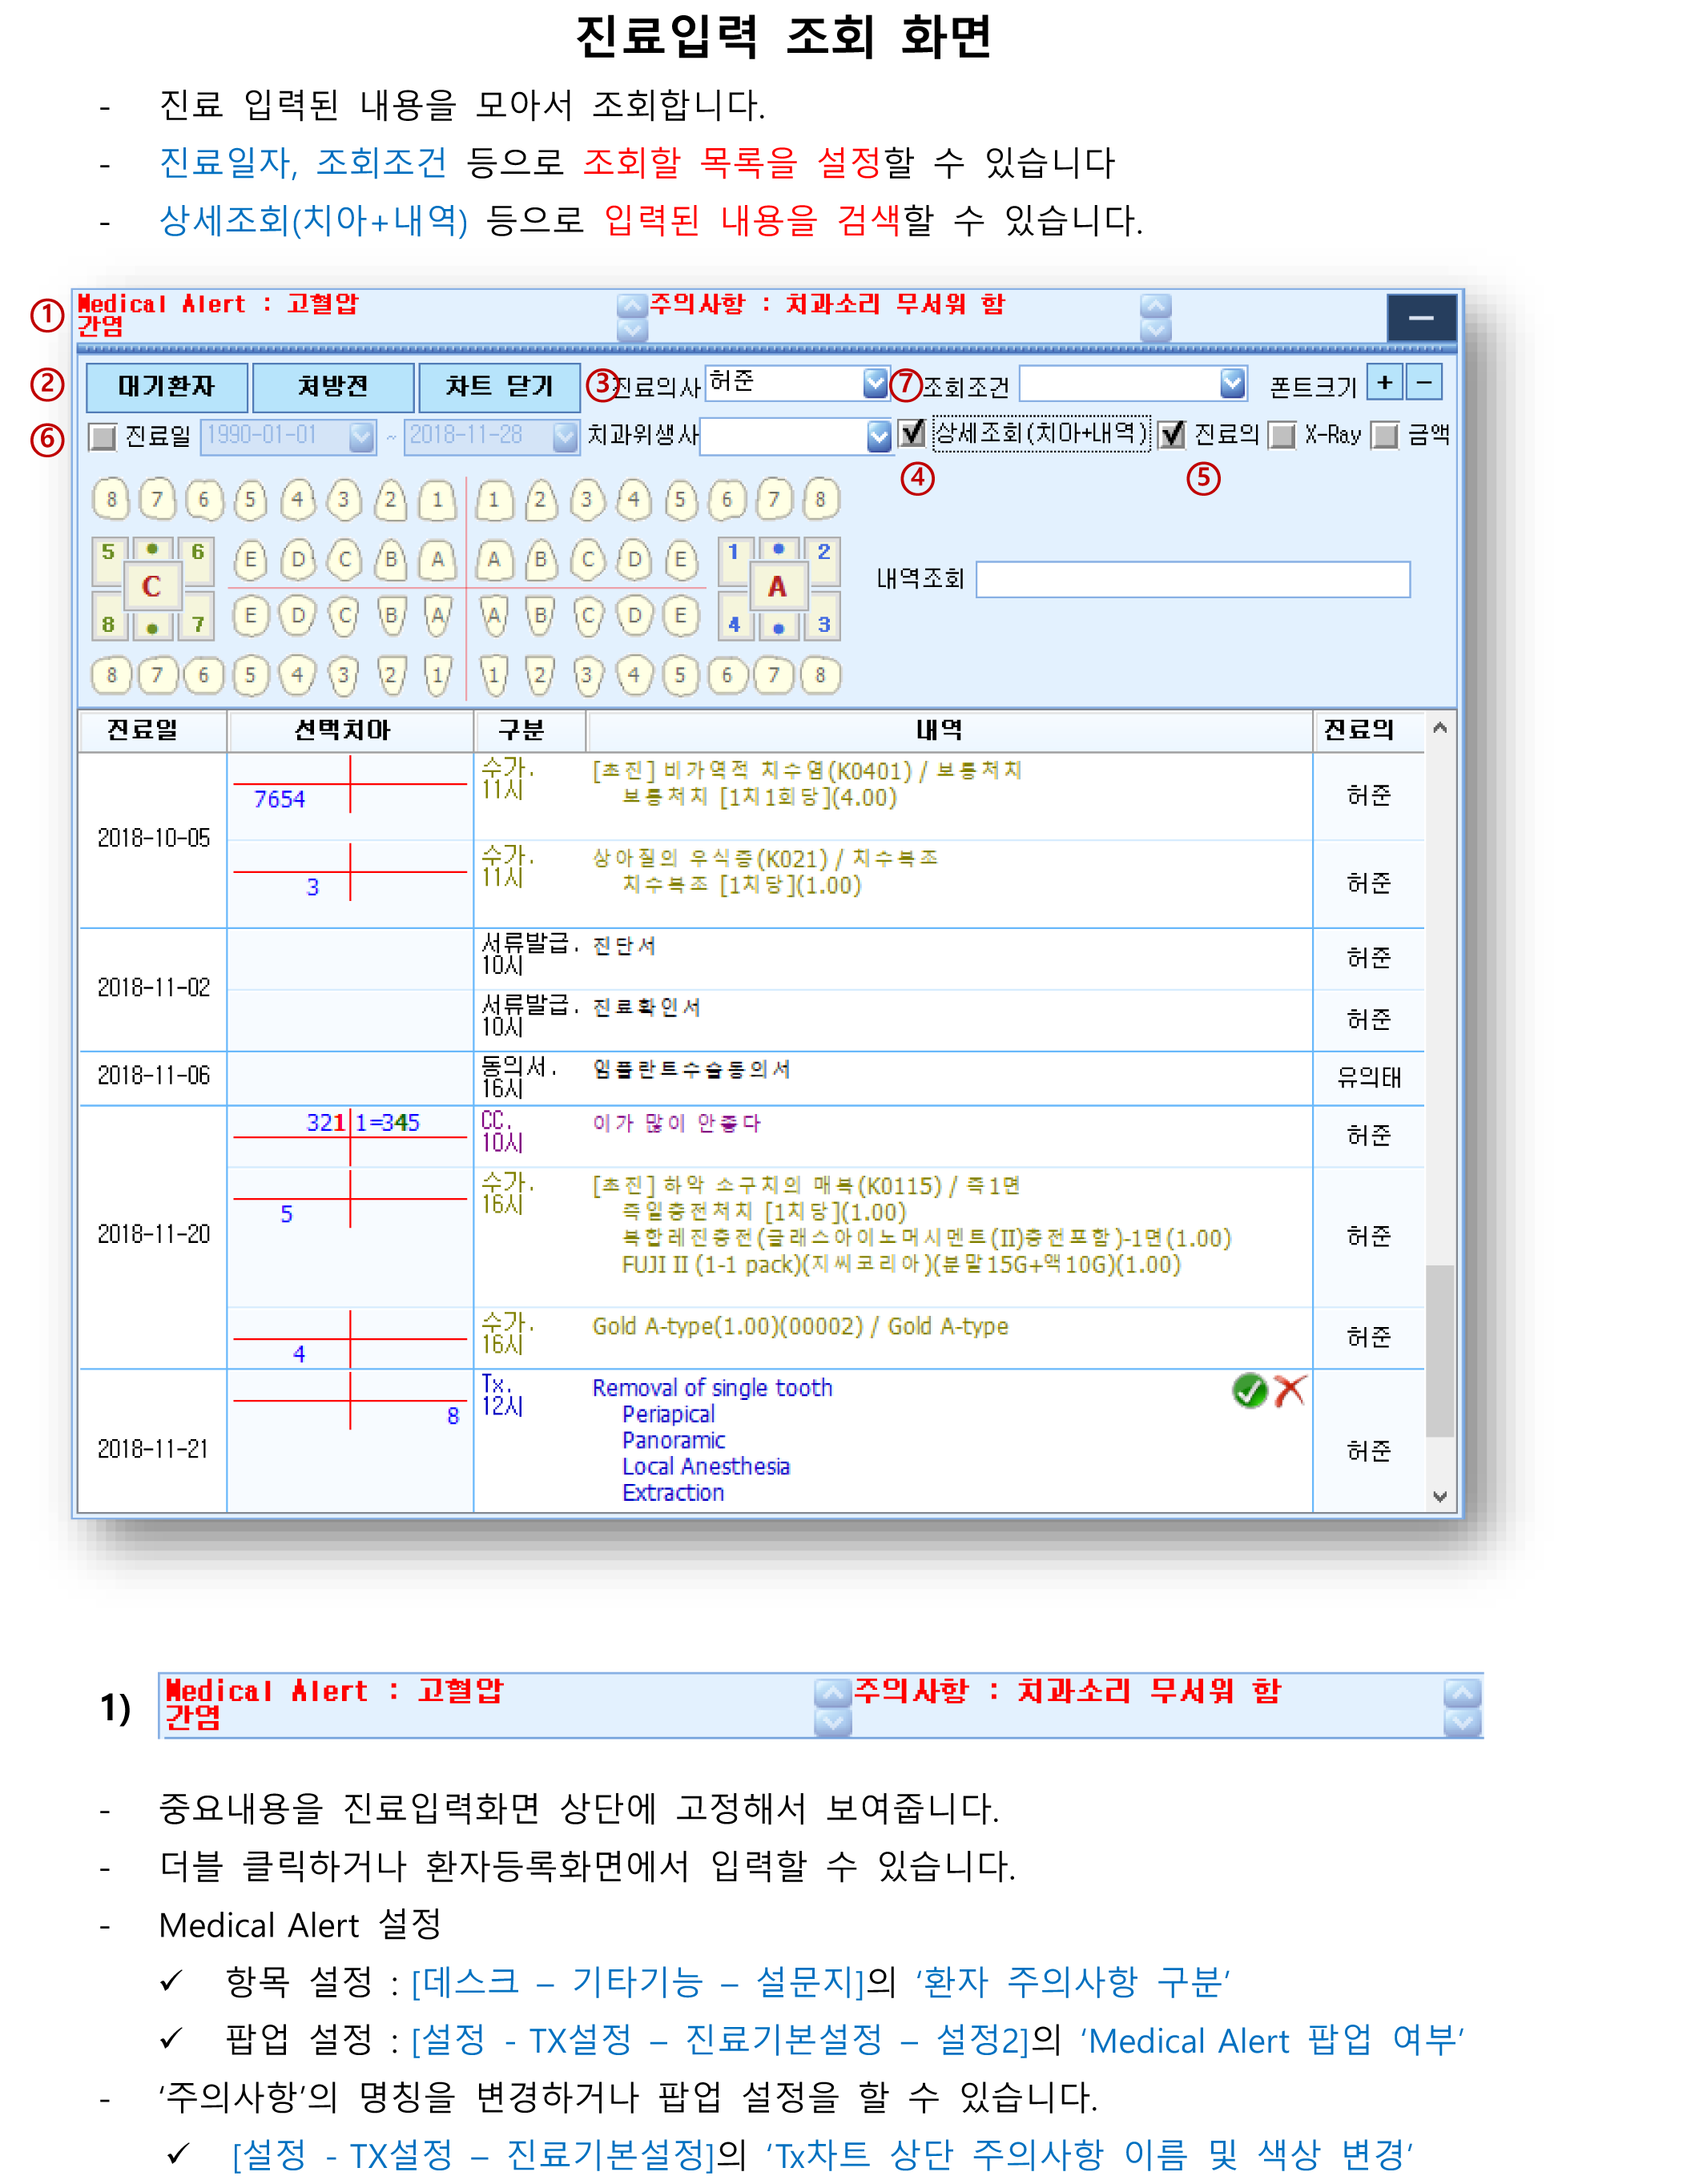Click red X icon on Removal of single tooth
Image resolution: width=1699 pixels, height=2184 pixels.
[1290, 1390]
